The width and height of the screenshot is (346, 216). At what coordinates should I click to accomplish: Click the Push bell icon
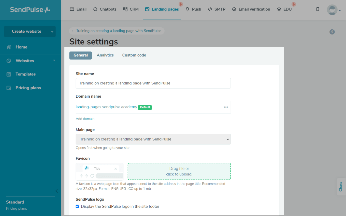[x=188, y=9]
